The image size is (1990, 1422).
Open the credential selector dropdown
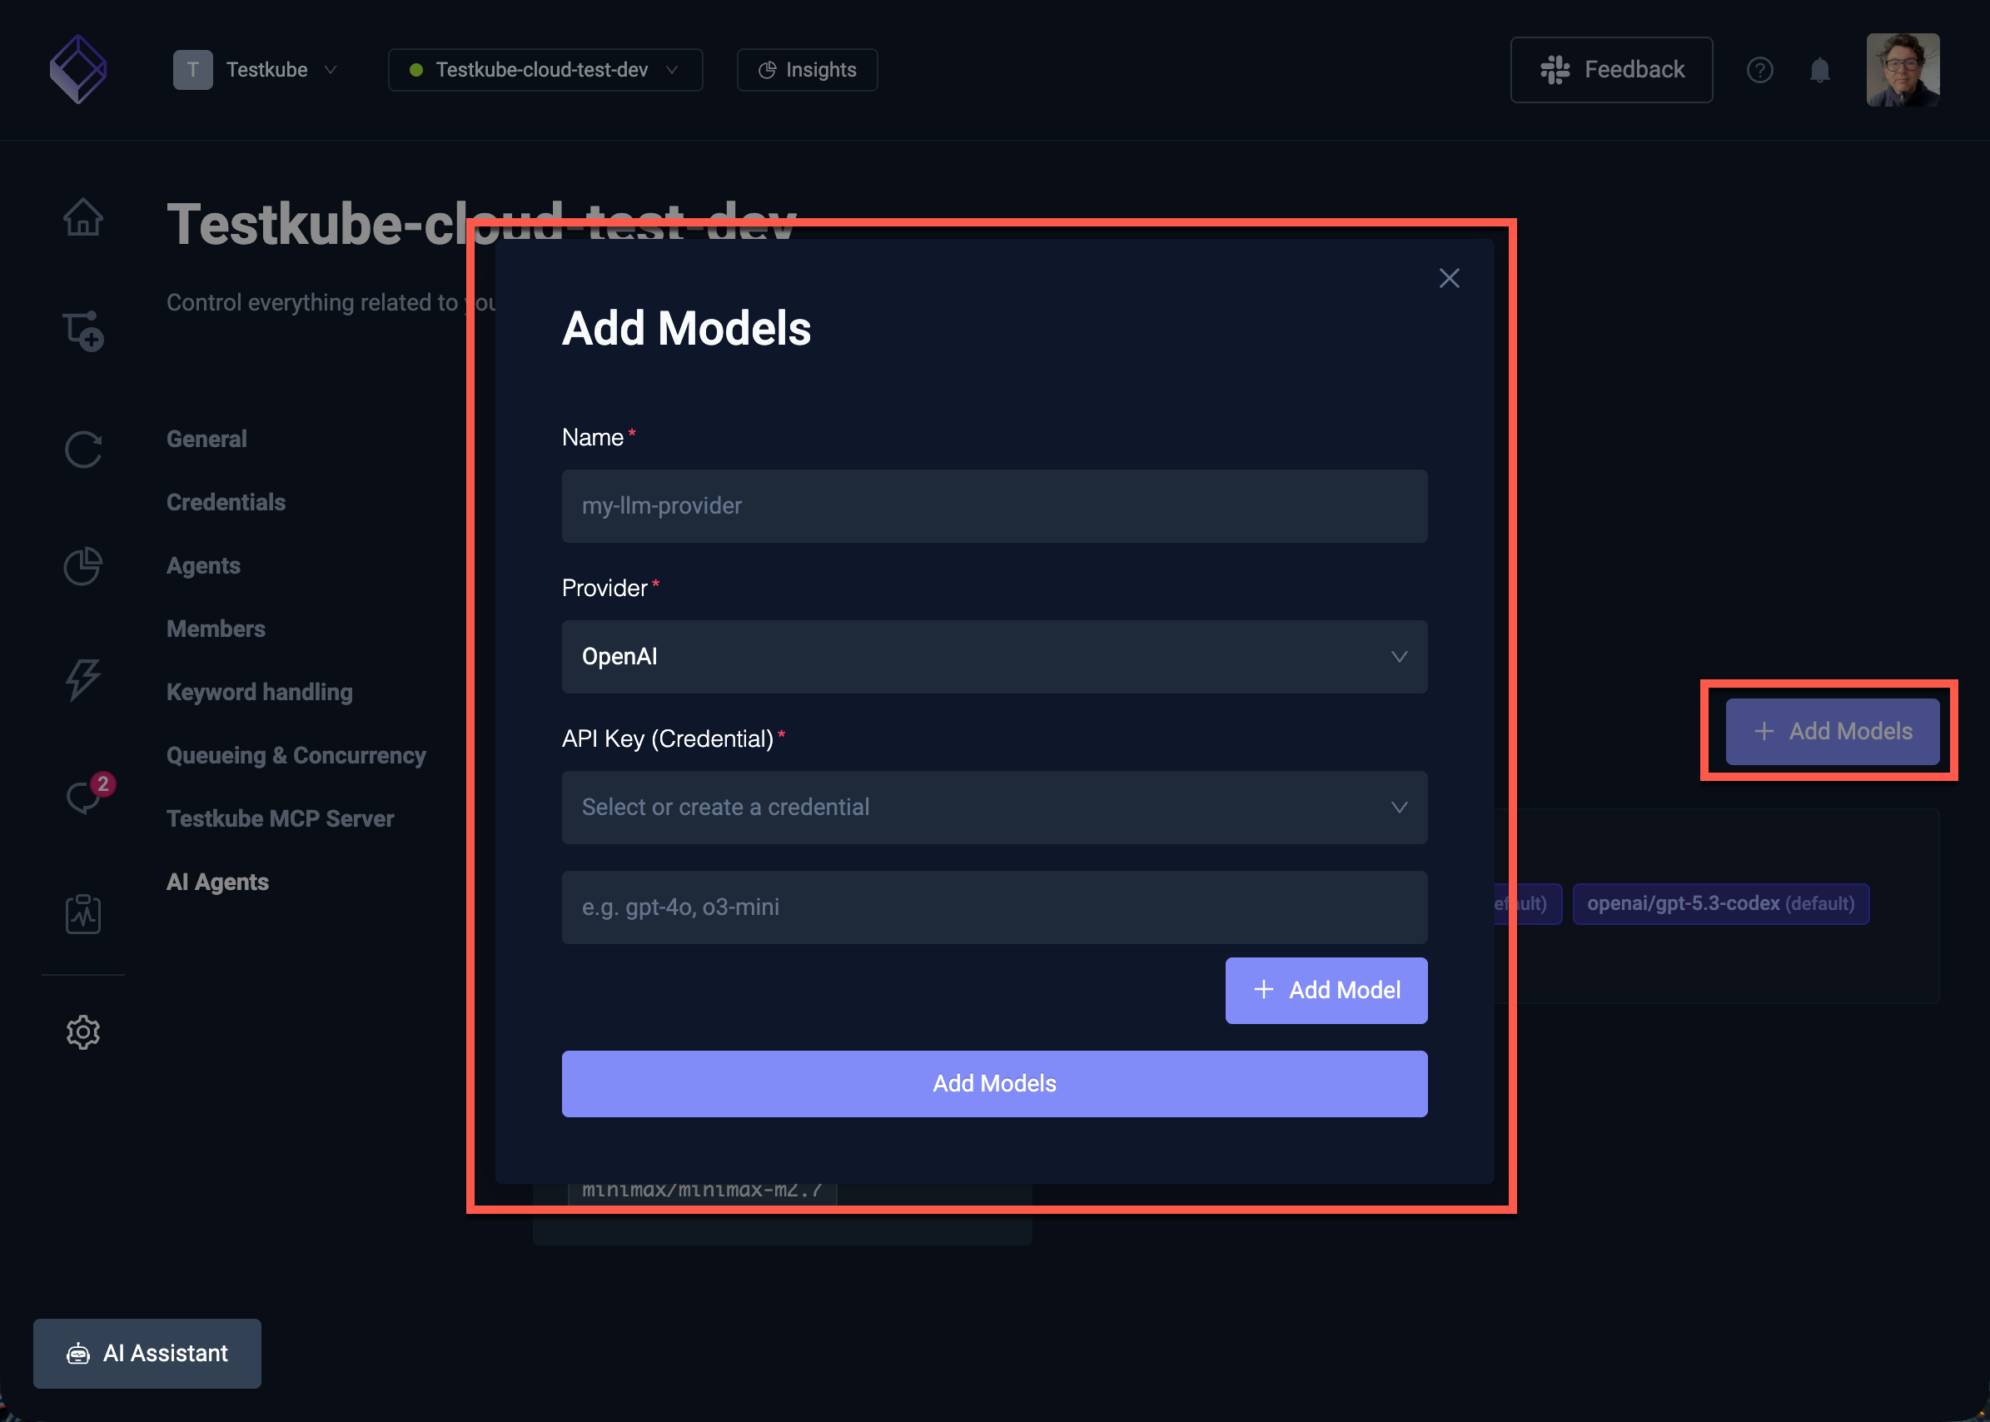(993, 807)
